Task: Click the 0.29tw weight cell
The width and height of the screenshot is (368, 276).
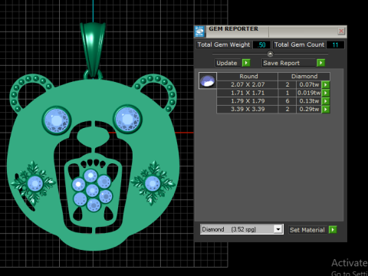Action: pos(309,109)
